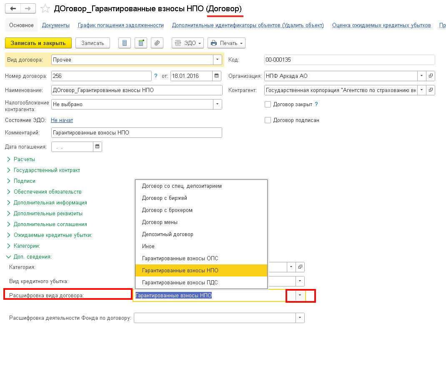Open calendar picker for Дата погашения
The width and height of the screenshot is (446, 366).
(x=97, y=147)
